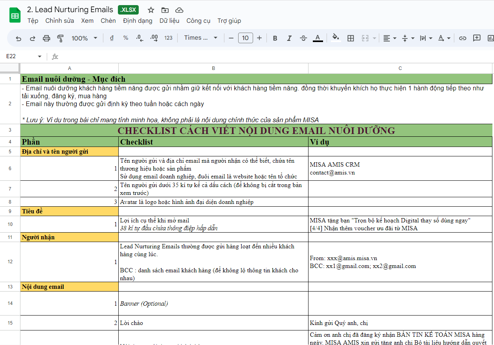Open the 123 number formats menu
This screenshot has width=494, height=345.
coord(169,38)
